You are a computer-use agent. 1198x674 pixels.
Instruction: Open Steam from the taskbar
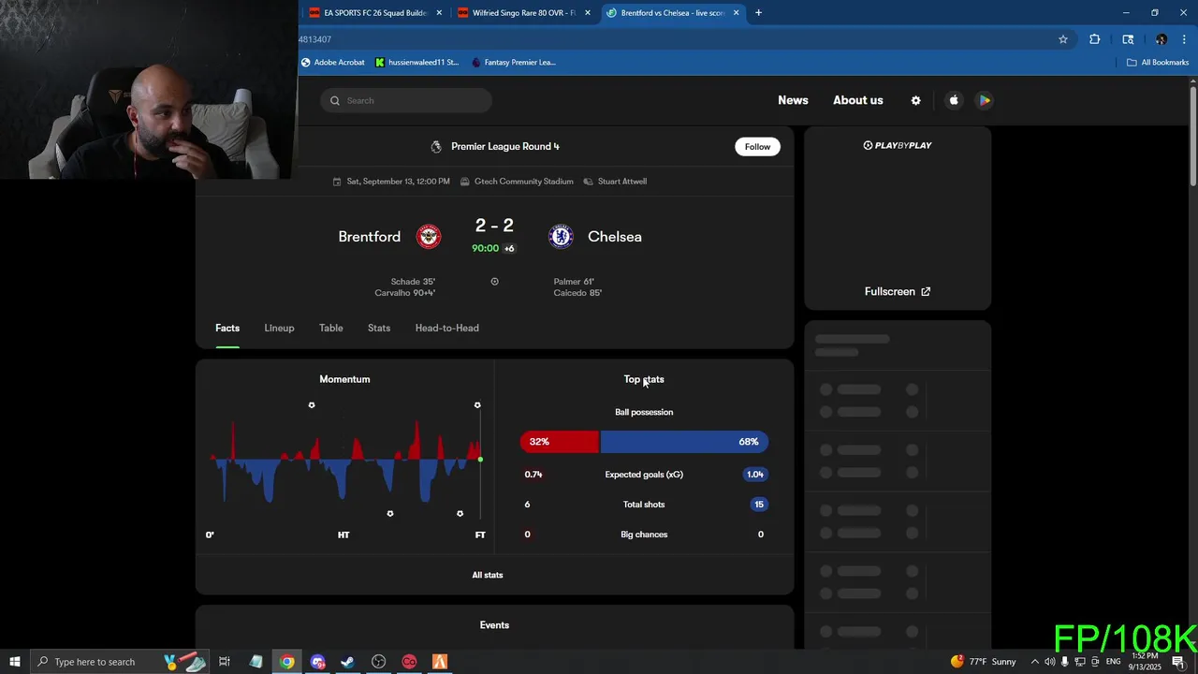pos(347,662)
